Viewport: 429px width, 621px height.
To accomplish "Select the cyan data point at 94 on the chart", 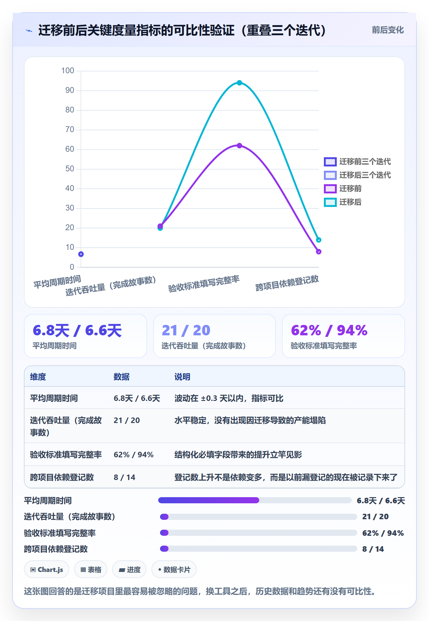I will pos(239,83).
